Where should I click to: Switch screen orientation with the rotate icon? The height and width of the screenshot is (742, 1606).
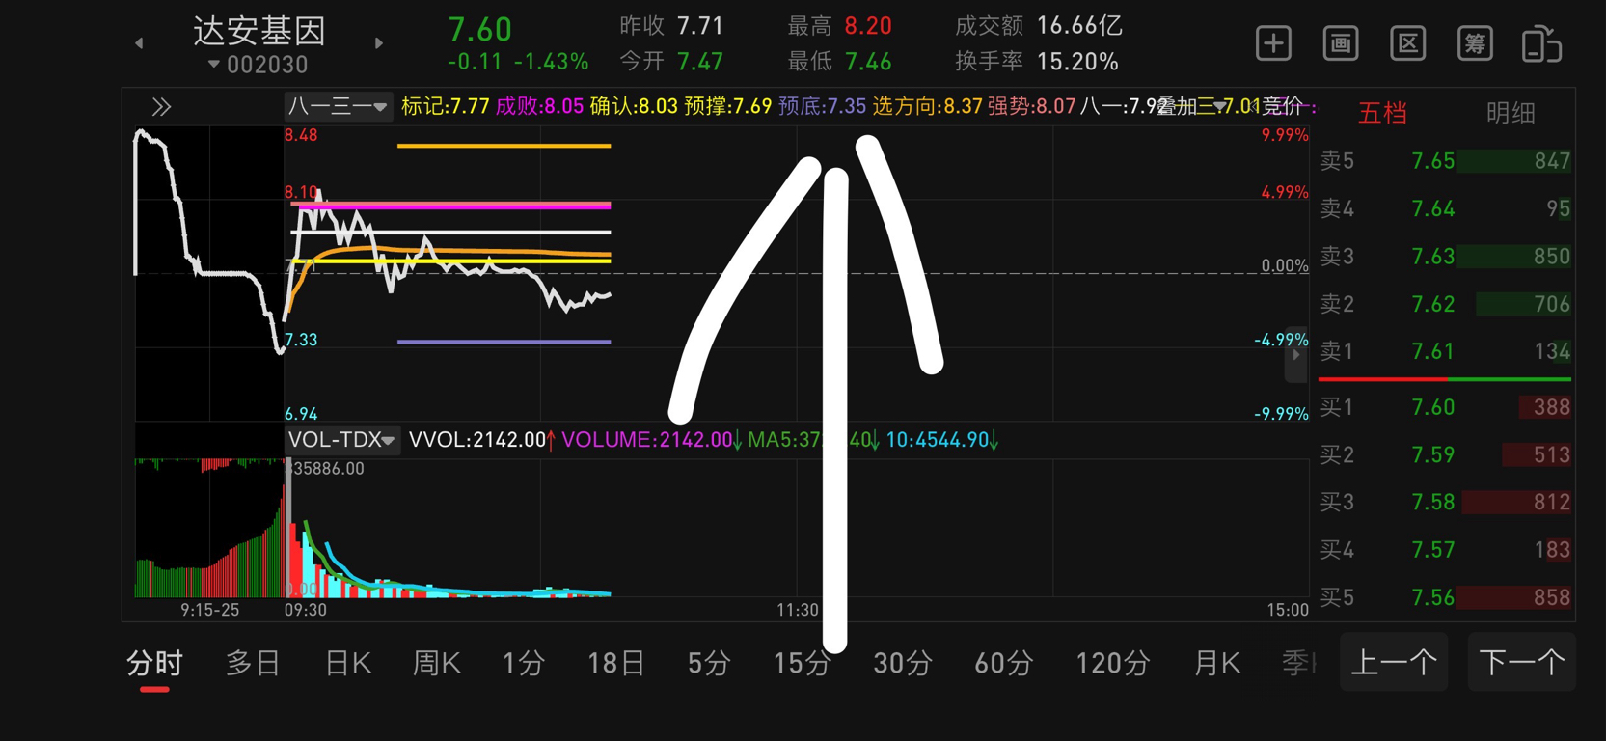[x=1541, y=44]
